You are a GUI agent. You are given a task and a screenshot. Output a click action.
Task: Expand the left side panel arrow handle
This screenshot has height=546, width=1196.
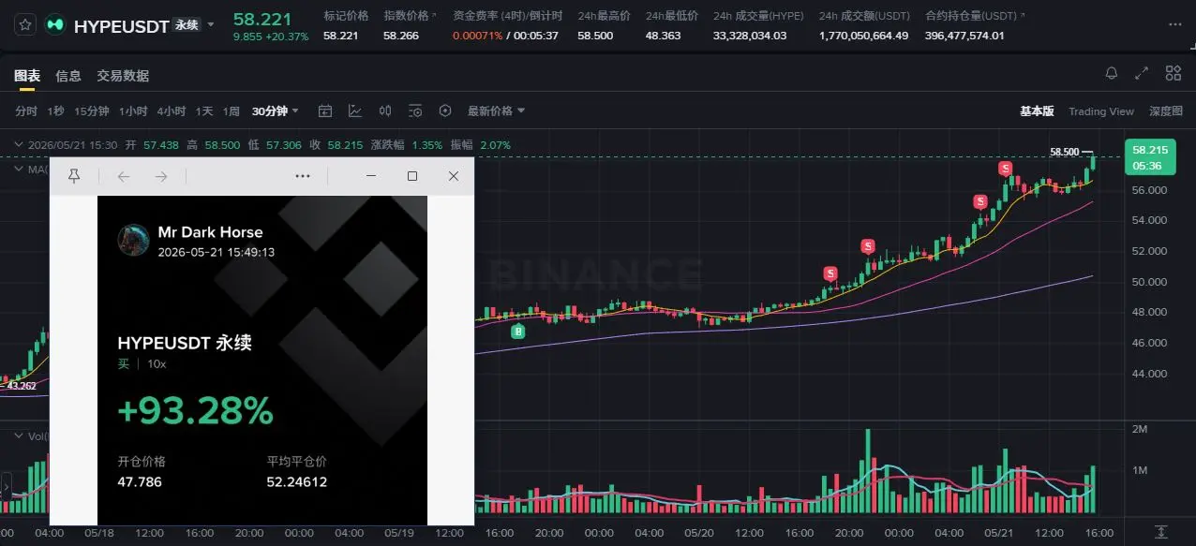tap(6, 487)
